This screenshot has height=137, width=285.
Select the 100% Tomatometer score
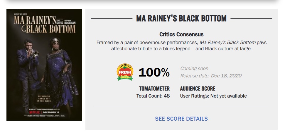pos(154,72)
